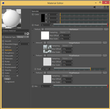Image resolution: width=110 pixels, height=109 pixels.
Task: Click the ellipsis button next to MixTexture
Action: click(x=106, y=29)
